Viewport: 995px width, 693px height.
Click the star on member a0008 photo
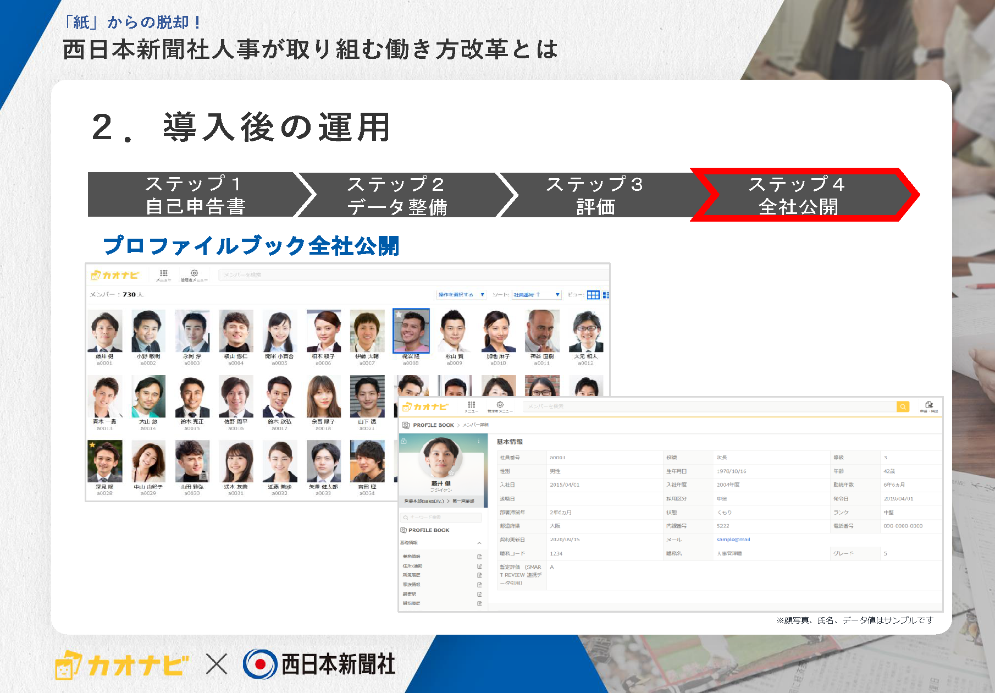pos(399,315)
